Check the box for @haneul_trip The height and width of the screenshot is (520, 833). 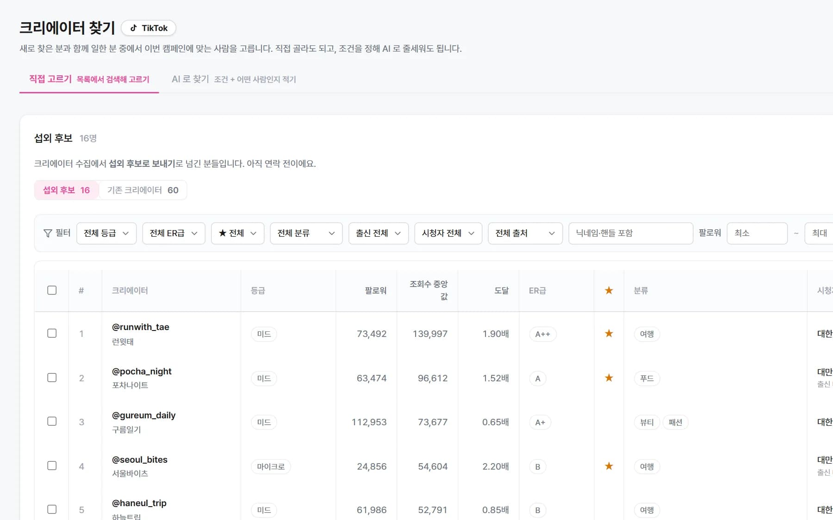(52, 509)
